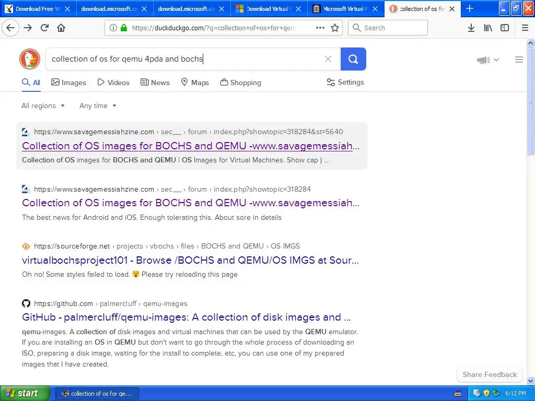Select the Videos search tab

(x=113, y=82)
